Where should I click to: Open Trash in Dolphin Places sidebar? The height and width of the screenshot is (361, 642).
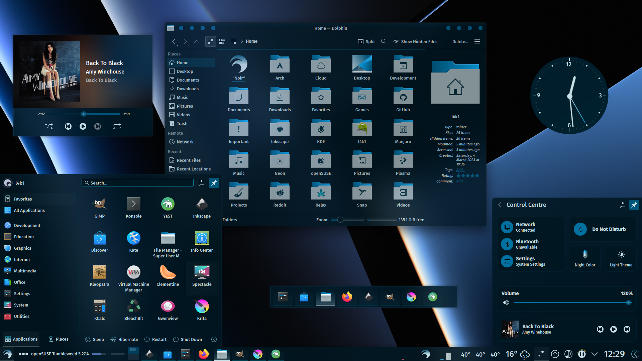(191, 124)
